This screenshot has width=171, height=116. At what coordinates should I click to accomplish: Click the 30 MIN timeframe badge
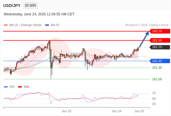pos(30,6)
